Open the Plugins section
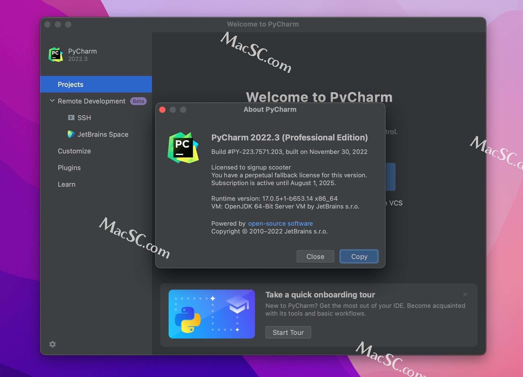The height and width of the screenshot is (377, 523). point(69,168)
